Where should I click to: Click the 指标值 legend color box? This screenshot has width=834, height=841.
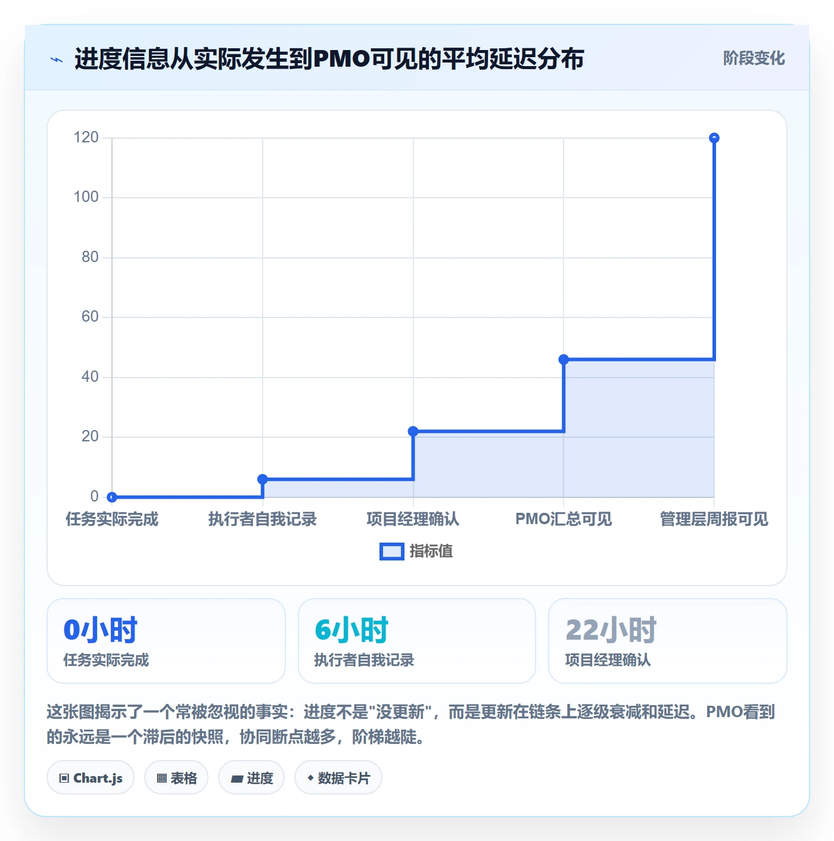pos(392,552)
